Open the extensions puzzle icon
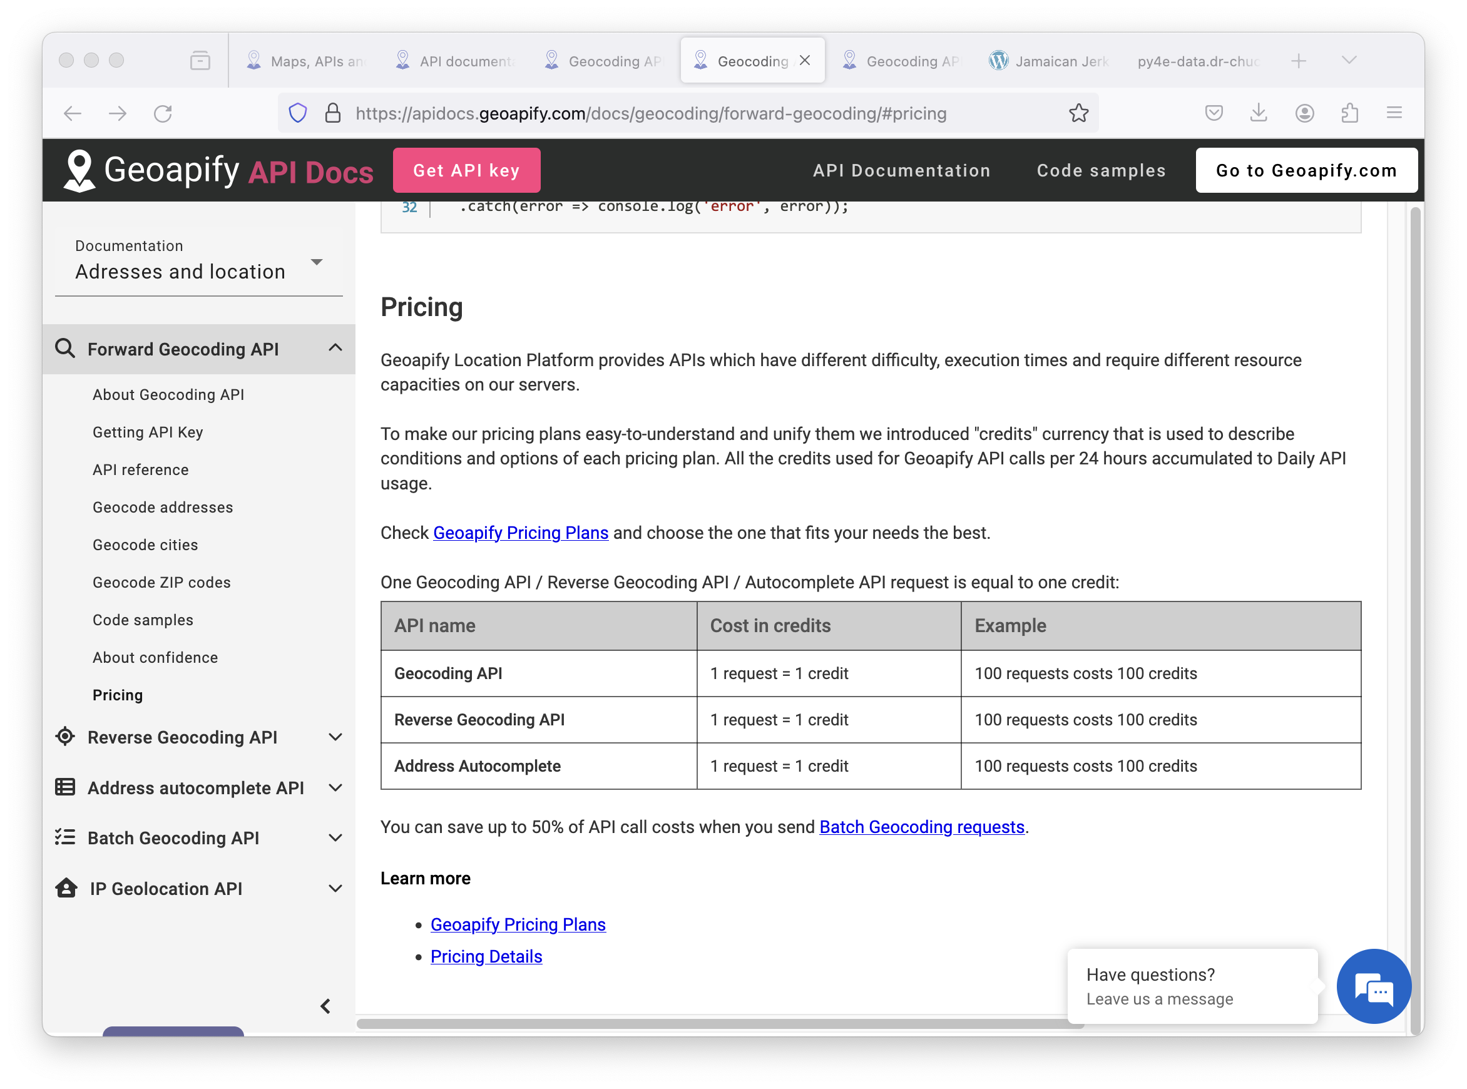Viewport: 1467px width, 1089px height. (1350, 113)
